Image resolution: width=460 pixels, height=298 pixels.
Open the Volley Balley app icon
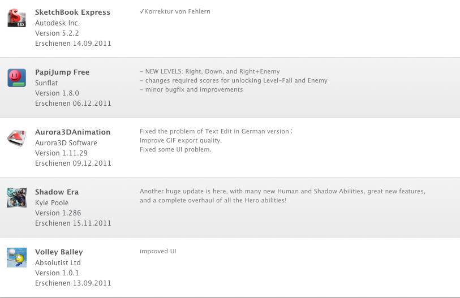(x=17, y=257)
